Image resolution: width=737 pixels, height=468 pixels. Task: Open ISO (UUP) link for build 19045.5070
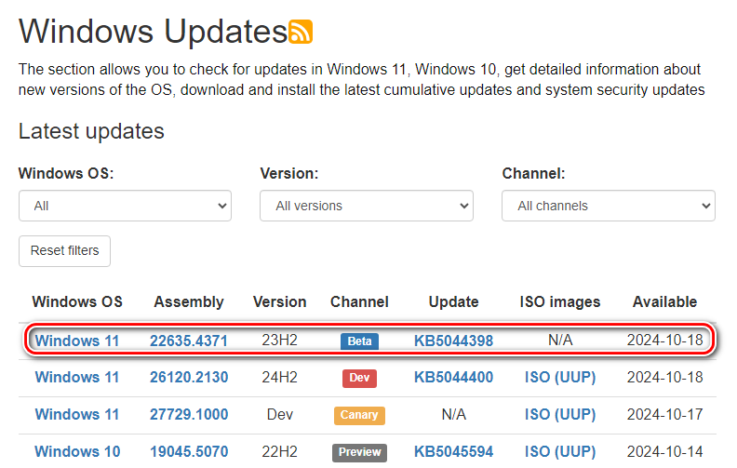coord(560,451)
